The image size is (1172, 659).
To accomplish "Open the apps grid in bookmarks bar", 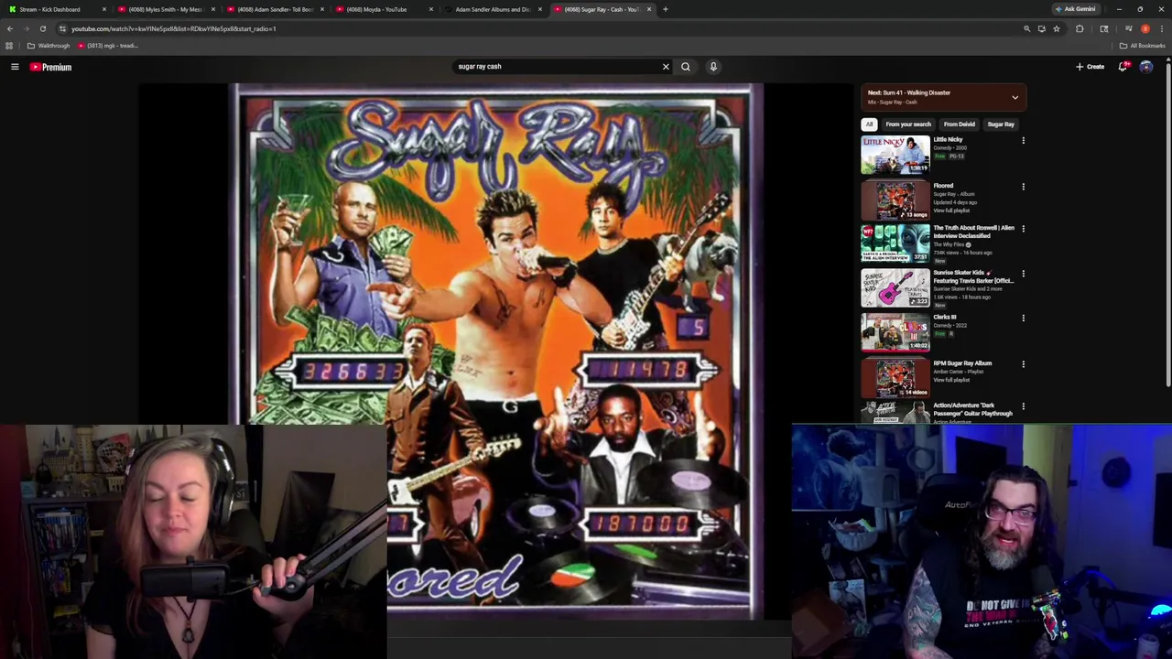I will pos(9,46).
